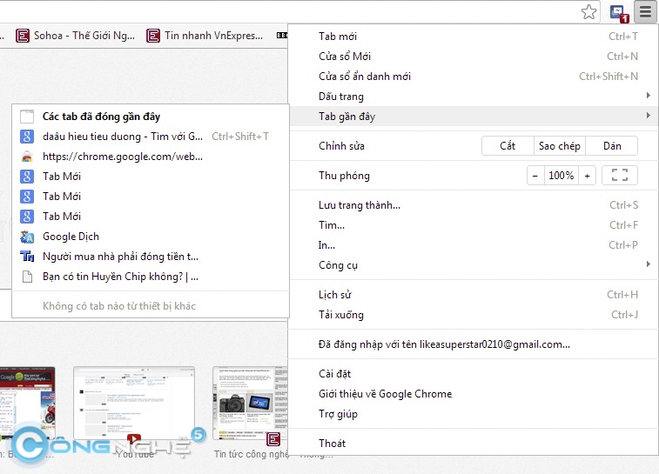
Task: Open Trợ giúp help entry
Action: (474, 414)
